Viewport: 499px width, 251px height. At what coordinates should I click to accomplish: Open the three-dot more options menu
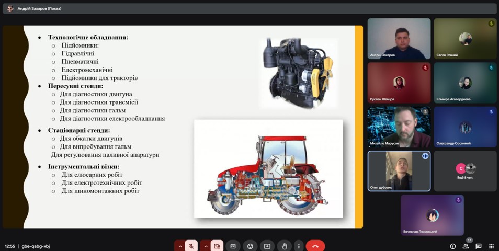[x=299, y=246]
